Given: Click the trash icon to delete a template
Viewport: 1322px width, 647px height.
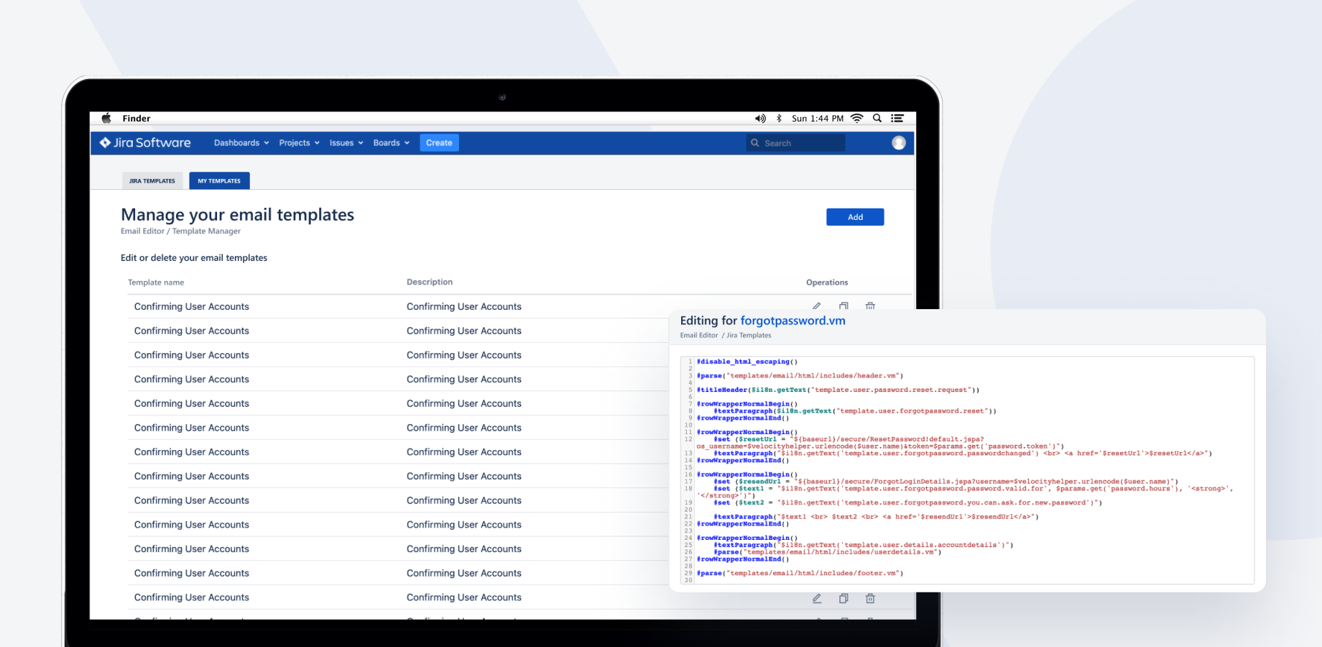Looking at the screenshot, I should tap(870, 306).
